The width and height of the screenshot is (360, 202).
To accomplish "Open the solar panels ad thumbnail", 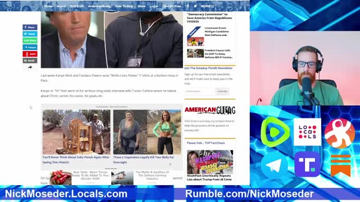I will point(76,132).
